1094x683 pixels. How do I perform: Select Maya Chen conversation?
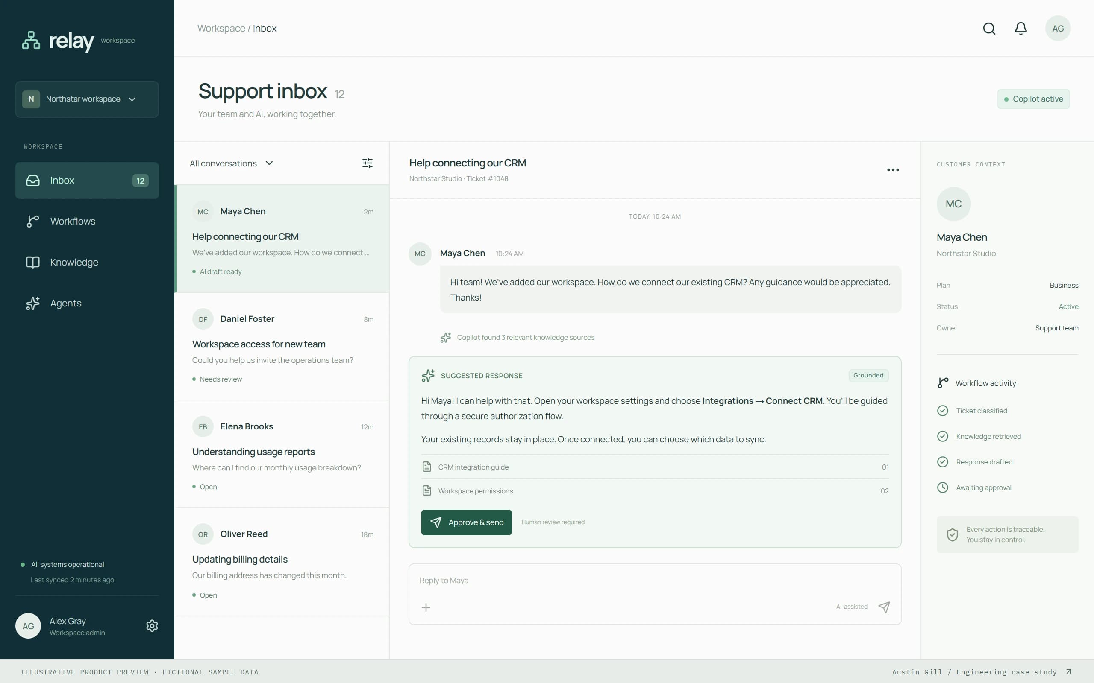pos(282,239)
